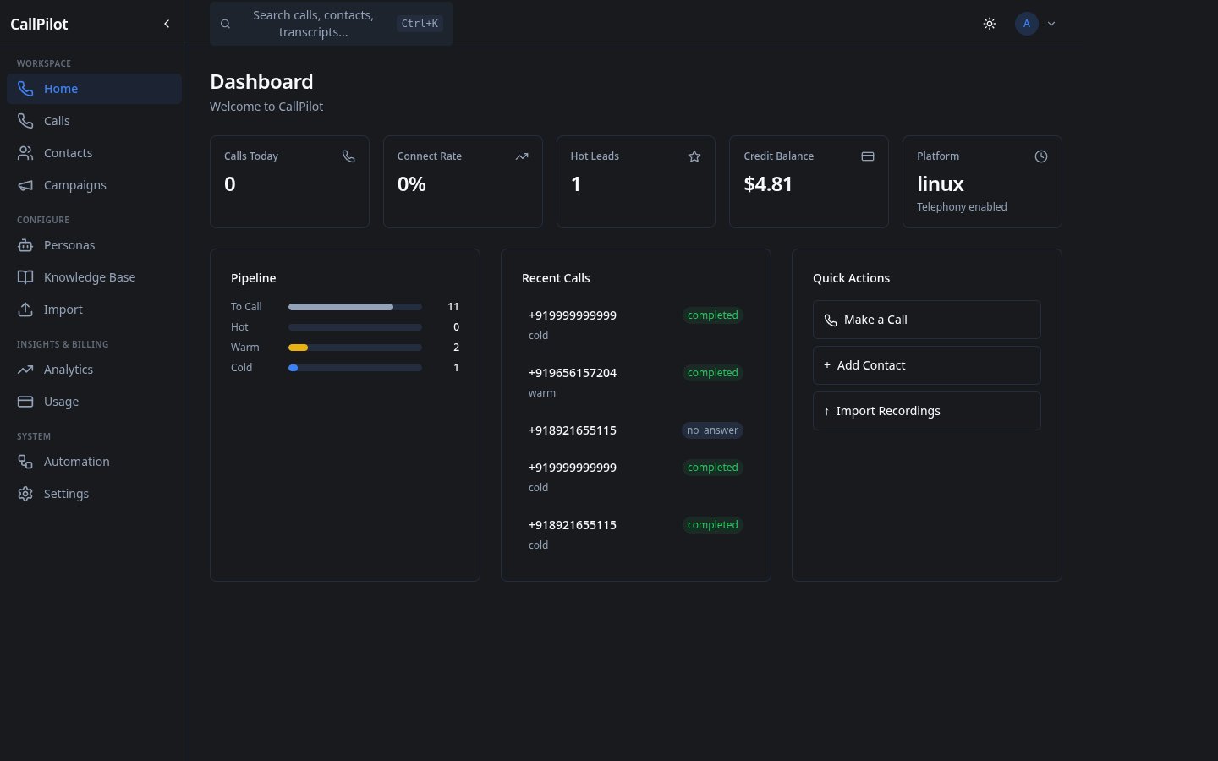Screen dimensions: 1218x761
Task: Open Personas configuration
Action: pyautogui.click(x=94, y=245)
